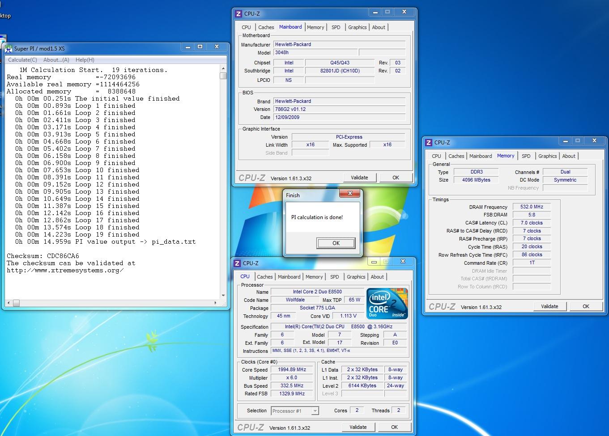Close the CPU-Z Memory window
This screenshot has height=436, width=609.
click(x=594, y=141)
